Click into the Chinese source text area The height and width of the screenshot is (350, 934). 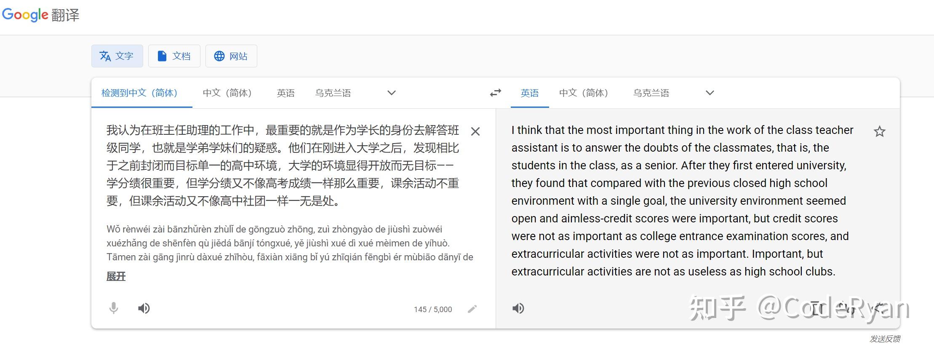pyautogui.click(x=283, y=166)
